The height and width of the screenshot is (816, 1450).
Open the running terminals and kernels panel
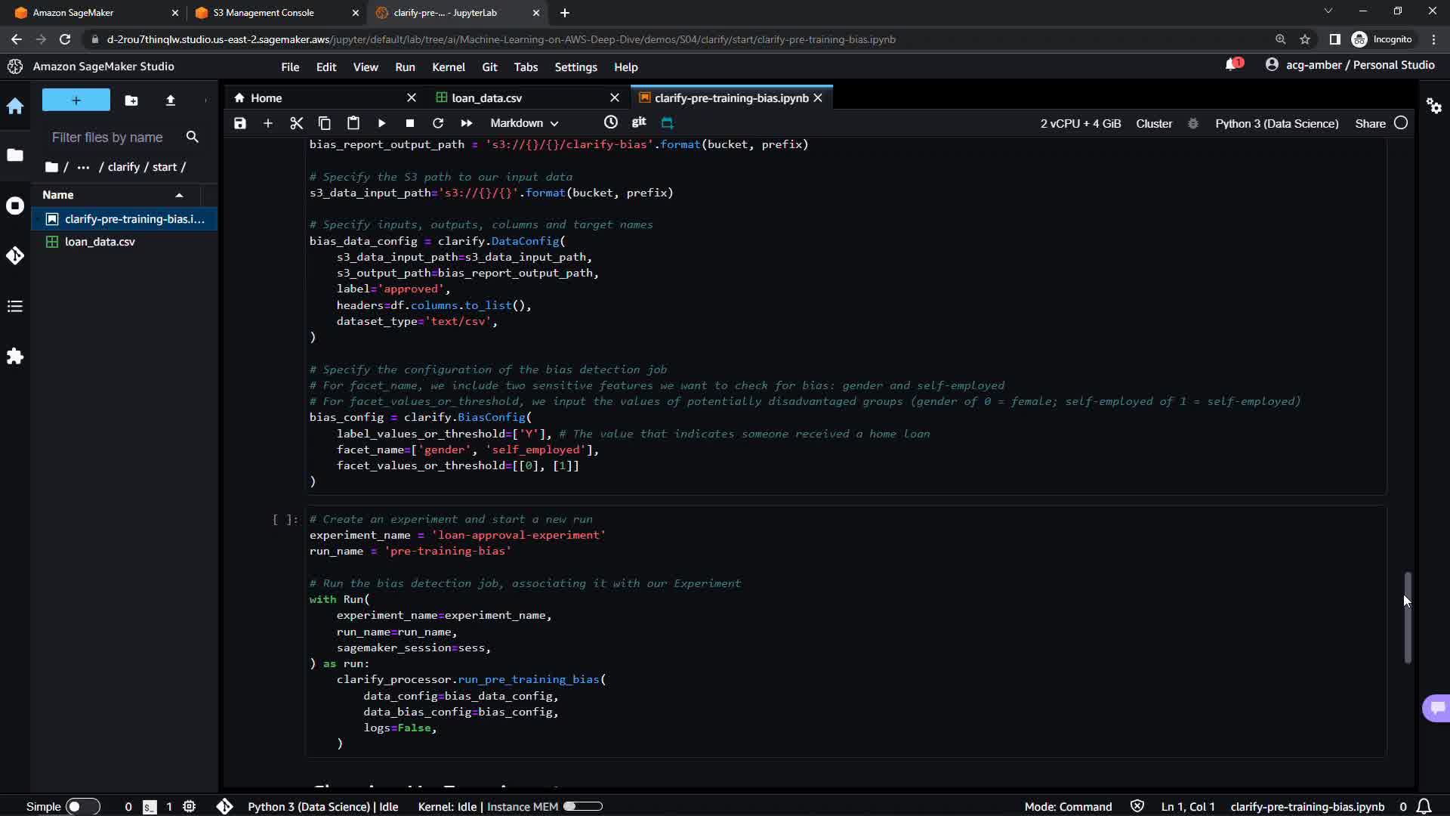click(15, 206)
